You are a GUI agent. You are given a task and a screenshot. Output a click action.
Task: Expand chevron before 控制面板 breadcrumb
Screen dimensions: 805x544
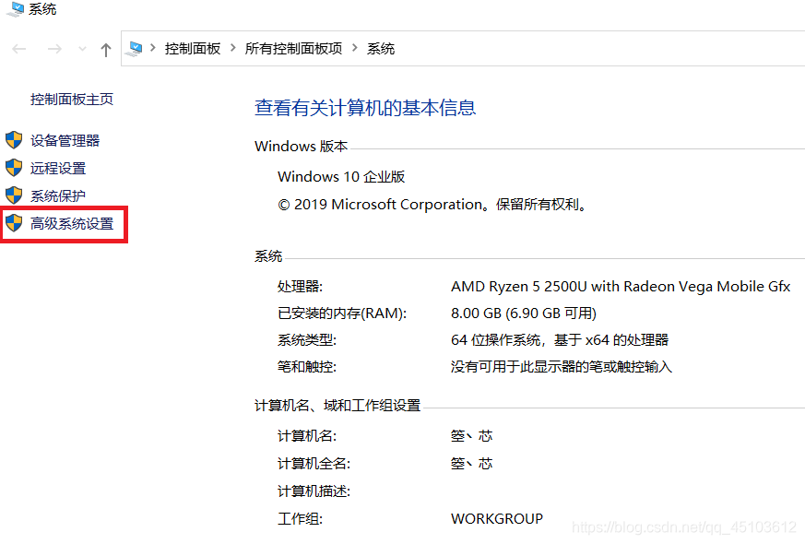152,48
